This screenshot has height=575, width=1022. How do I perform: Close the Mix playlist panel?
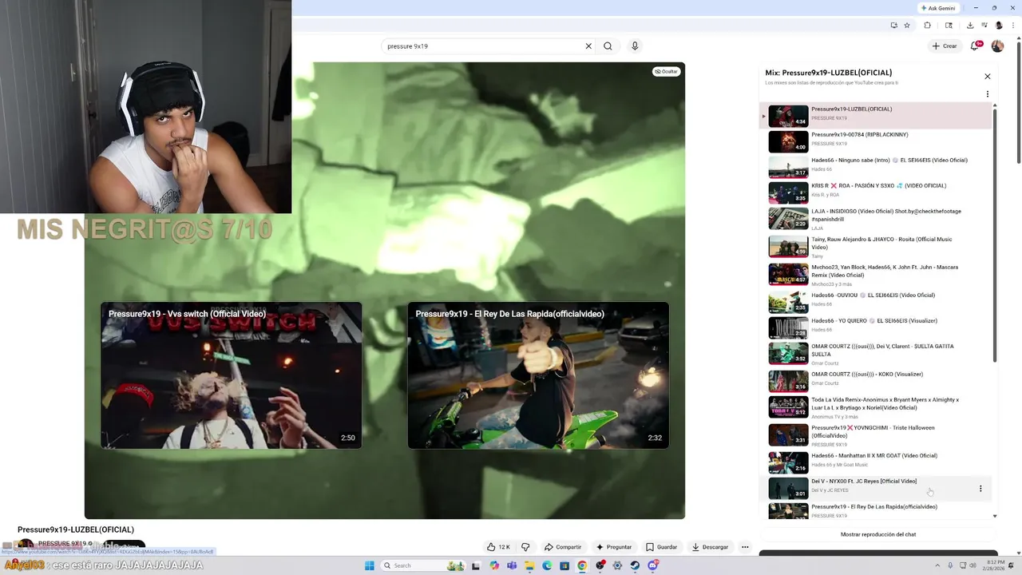coord(987,77)
